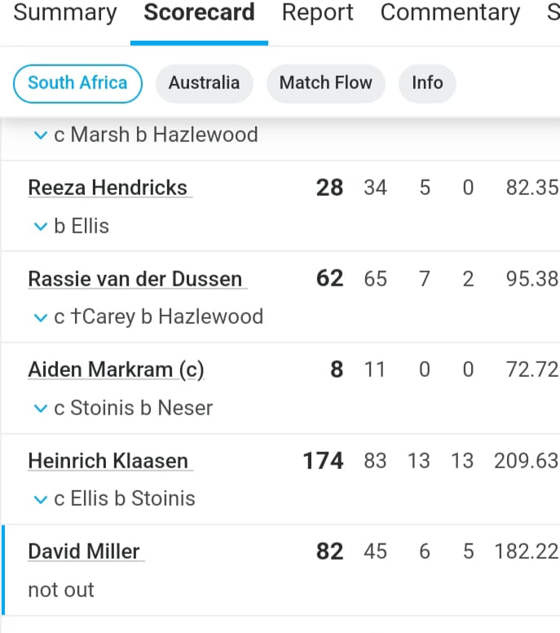Open Heinrich Klaasen player profile
560x633 pixels.
[x=108, y=461]
